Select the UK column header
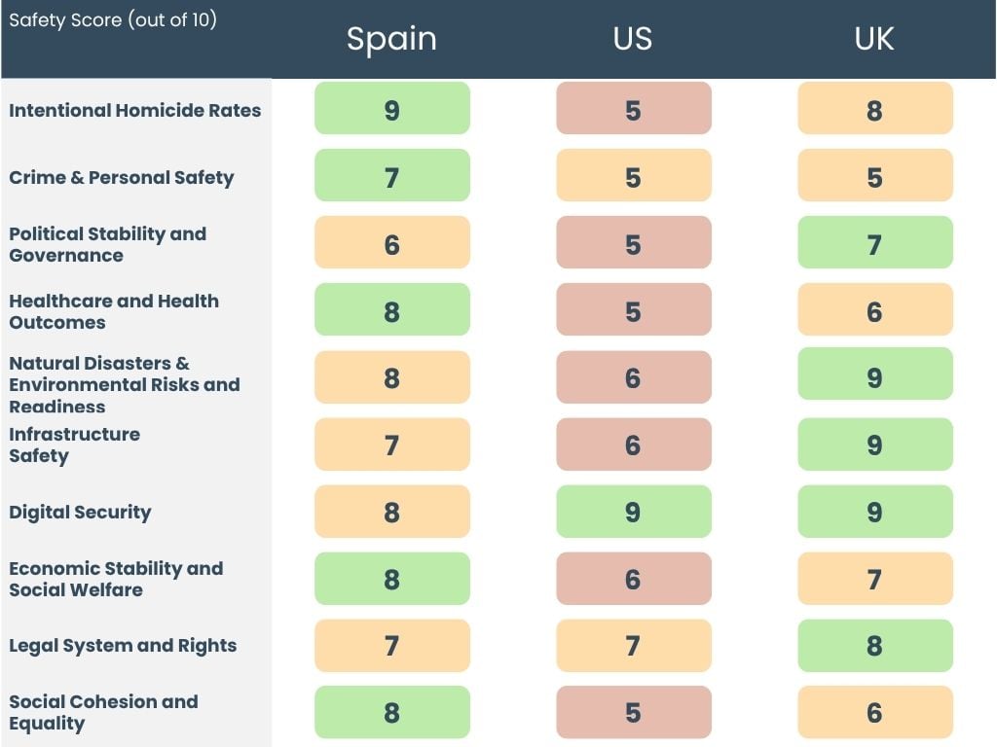The width and height of the screenshot is (997, 747). click(x=874, y=39)
